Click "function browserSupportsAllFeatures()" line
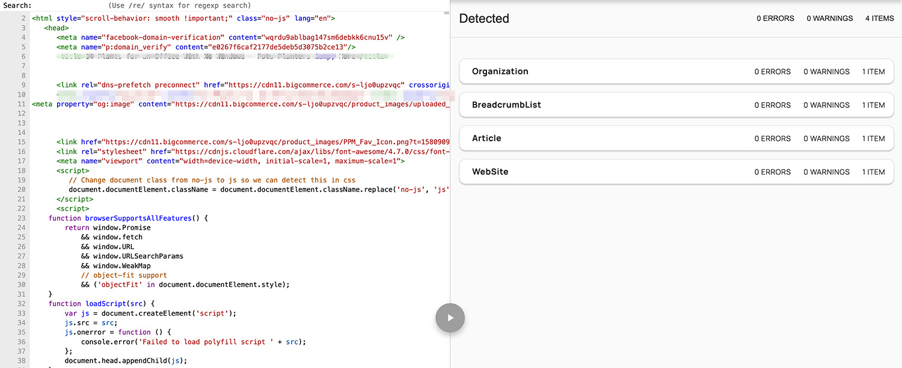The width and height of the screenshot is (902, 368). 128,218
